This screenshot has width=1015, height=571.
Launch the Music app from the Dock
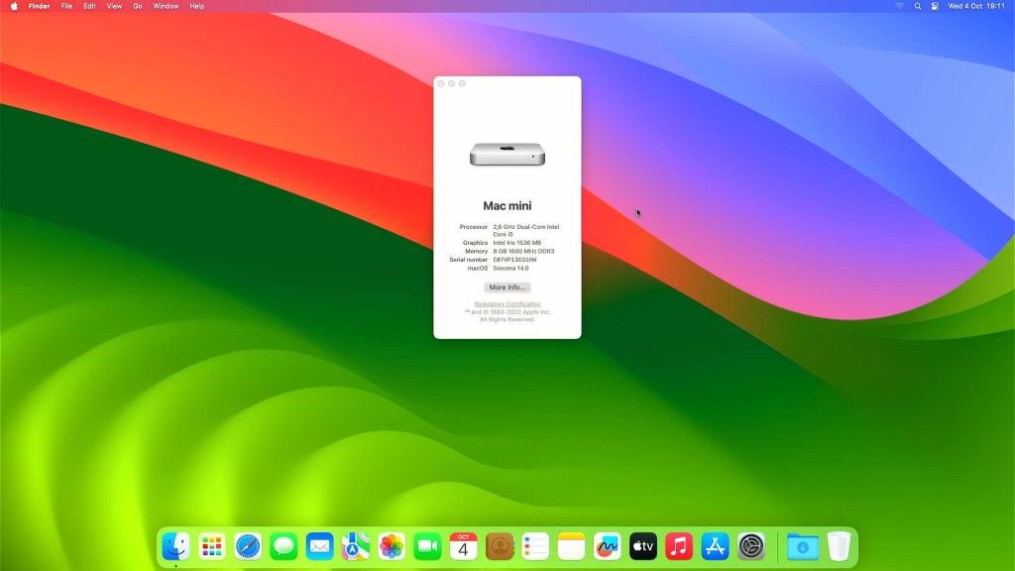679,546
